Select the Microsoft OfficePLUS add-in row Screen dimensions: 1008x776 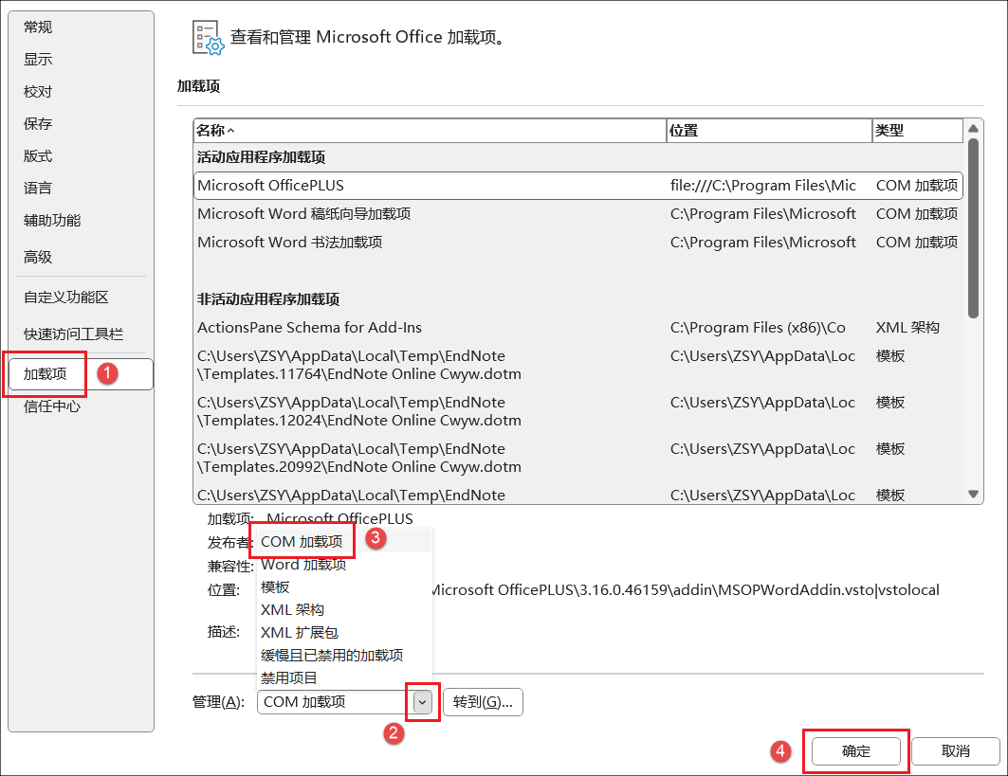[577, 186]
